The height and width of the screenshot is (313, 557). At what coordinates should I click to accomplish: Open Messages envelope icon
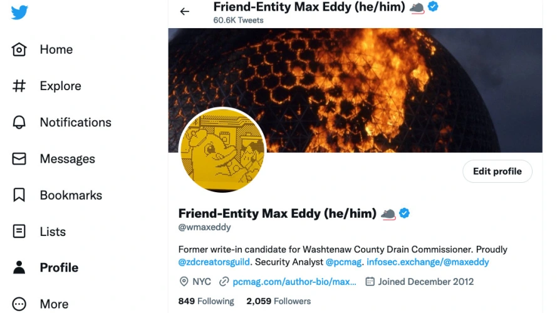point(19,159)
